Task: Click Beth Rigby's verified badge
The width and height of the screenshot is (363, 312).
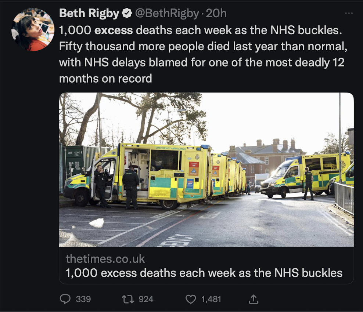Action: (x=126, y=13)
